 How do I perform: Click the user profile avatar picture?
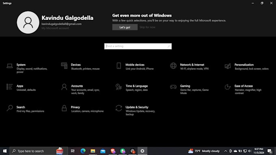pos(28,22)
